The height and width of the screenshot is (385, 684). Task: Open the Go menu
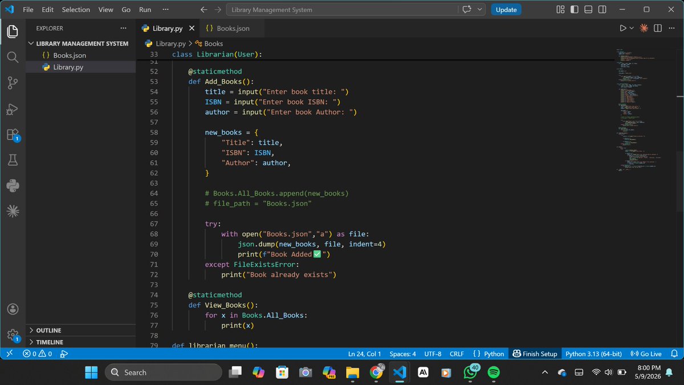(126, 10)
